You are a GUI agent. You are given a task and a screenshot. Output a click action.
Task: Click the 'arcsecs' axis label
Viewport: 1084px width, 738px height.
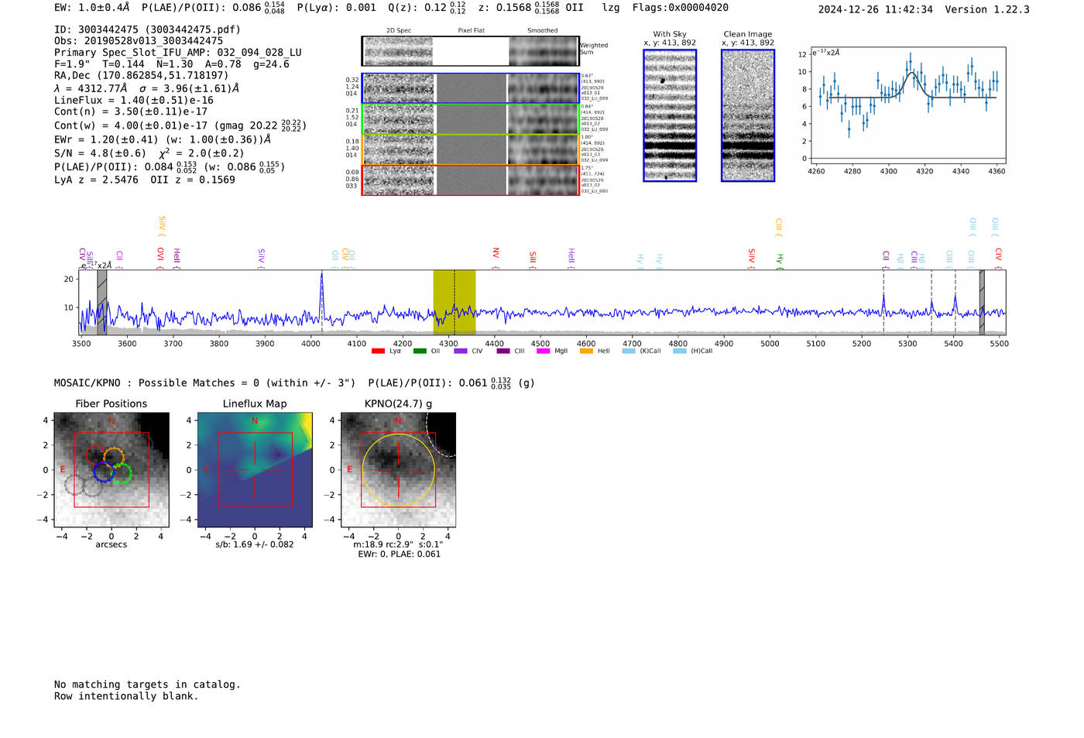pos(111,544)
